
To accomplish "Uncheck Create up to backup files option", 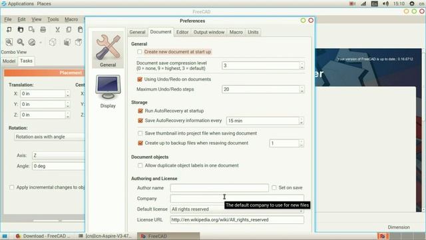I will tap(140, 143).
